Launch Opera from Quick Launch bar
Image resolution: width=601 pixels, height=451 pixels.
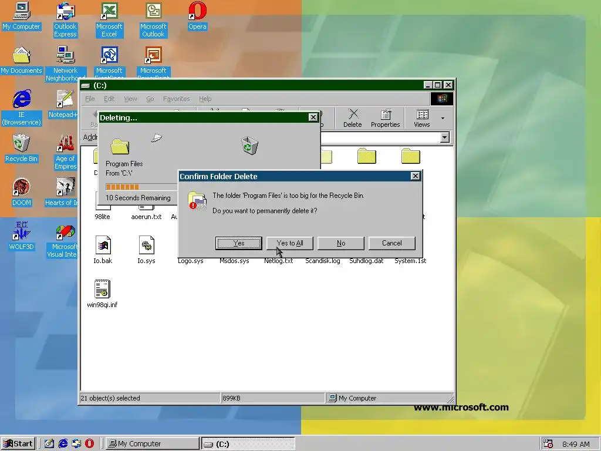[89, 444]
